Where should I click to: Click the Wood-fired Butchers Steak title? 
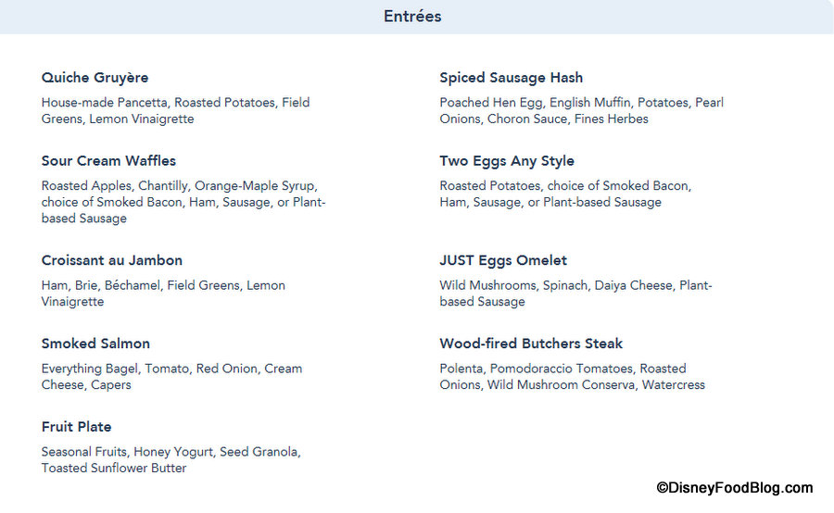(x=531, y=344)
